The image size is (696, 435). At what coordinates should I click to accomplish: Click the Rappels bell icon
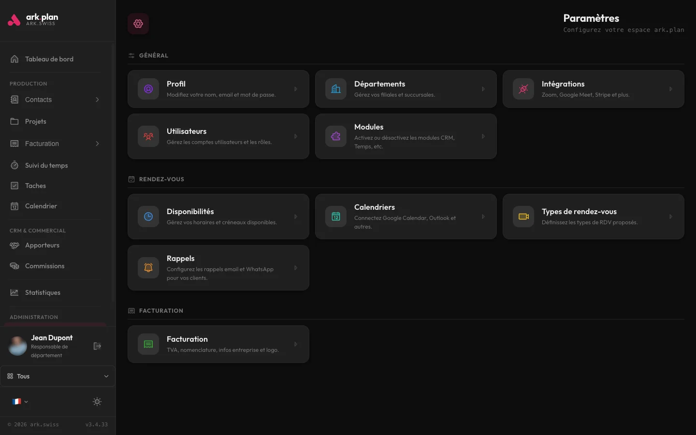[x=148, y=268]
